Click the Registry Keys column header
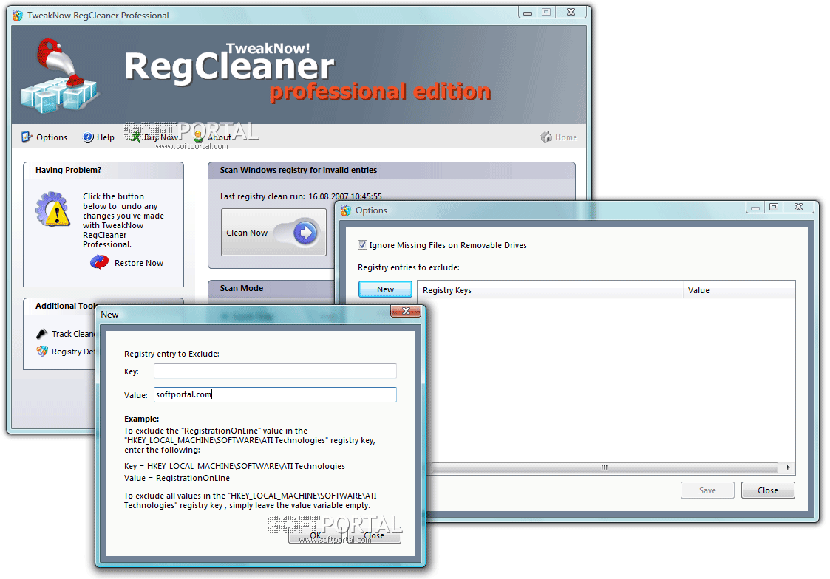 [550, 290]
